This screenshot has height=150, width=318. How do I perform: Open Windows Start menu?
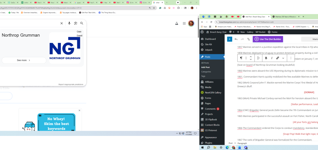pyautogui.click(x=202, y=148)
